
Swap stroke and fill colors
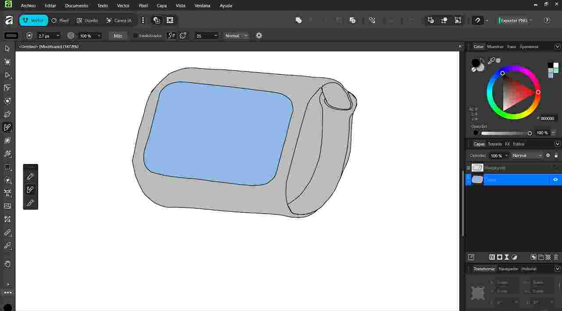click(482, 59)
